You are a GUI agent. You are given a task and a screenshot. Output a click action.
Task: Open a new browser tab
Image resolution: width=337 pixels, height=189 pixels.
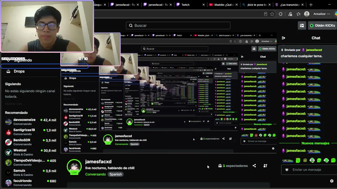[311, 5]
